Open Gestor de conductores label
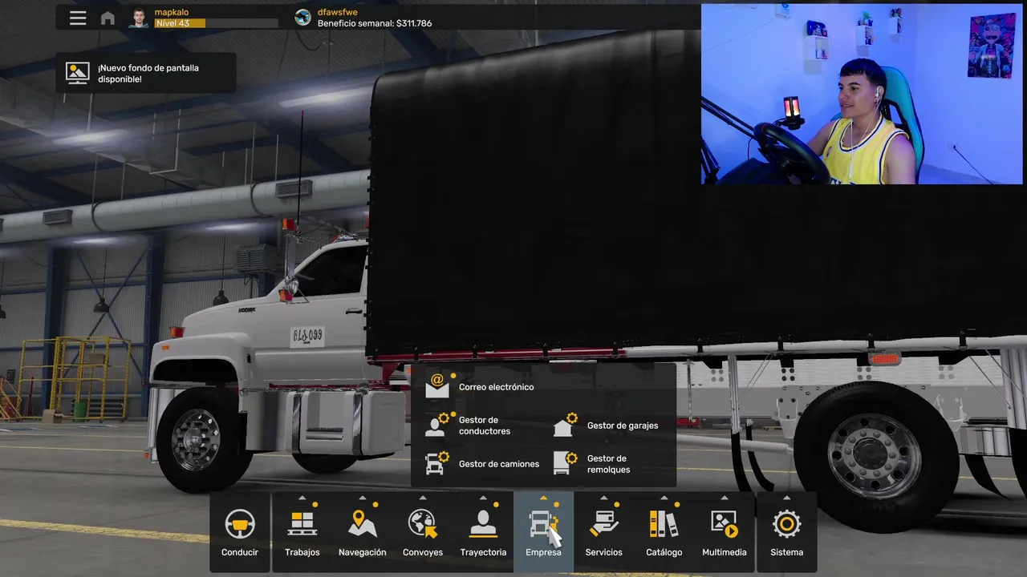Viewport: 1027px width, 577px height. (485, 426)
